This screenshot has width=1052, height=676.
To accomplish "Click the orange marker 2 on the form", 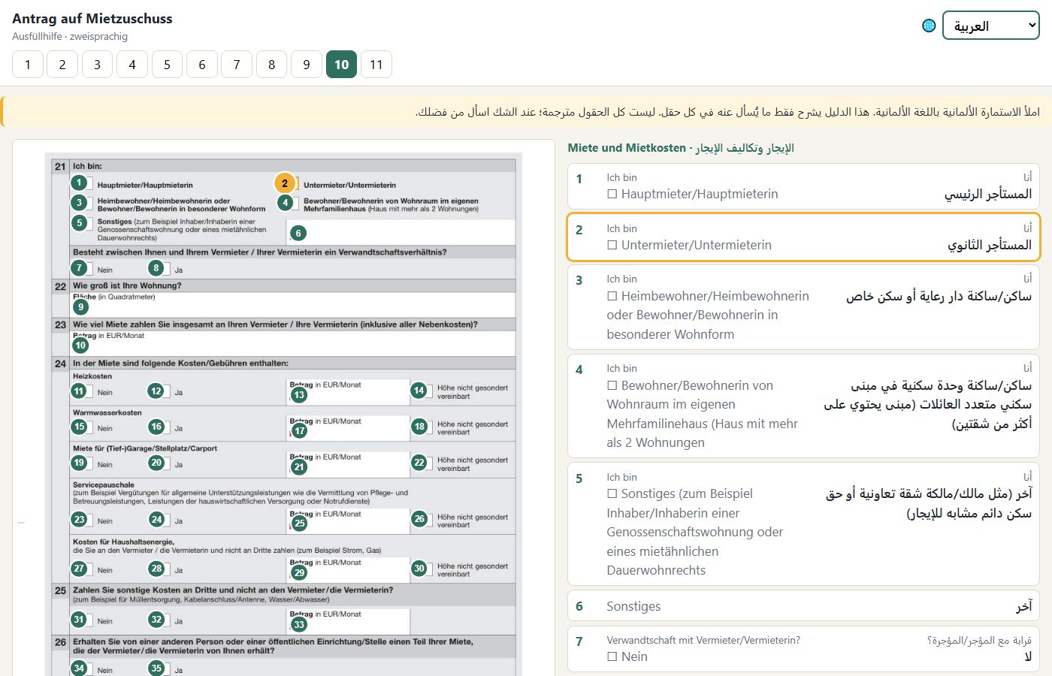I will [x=285, y=183].
